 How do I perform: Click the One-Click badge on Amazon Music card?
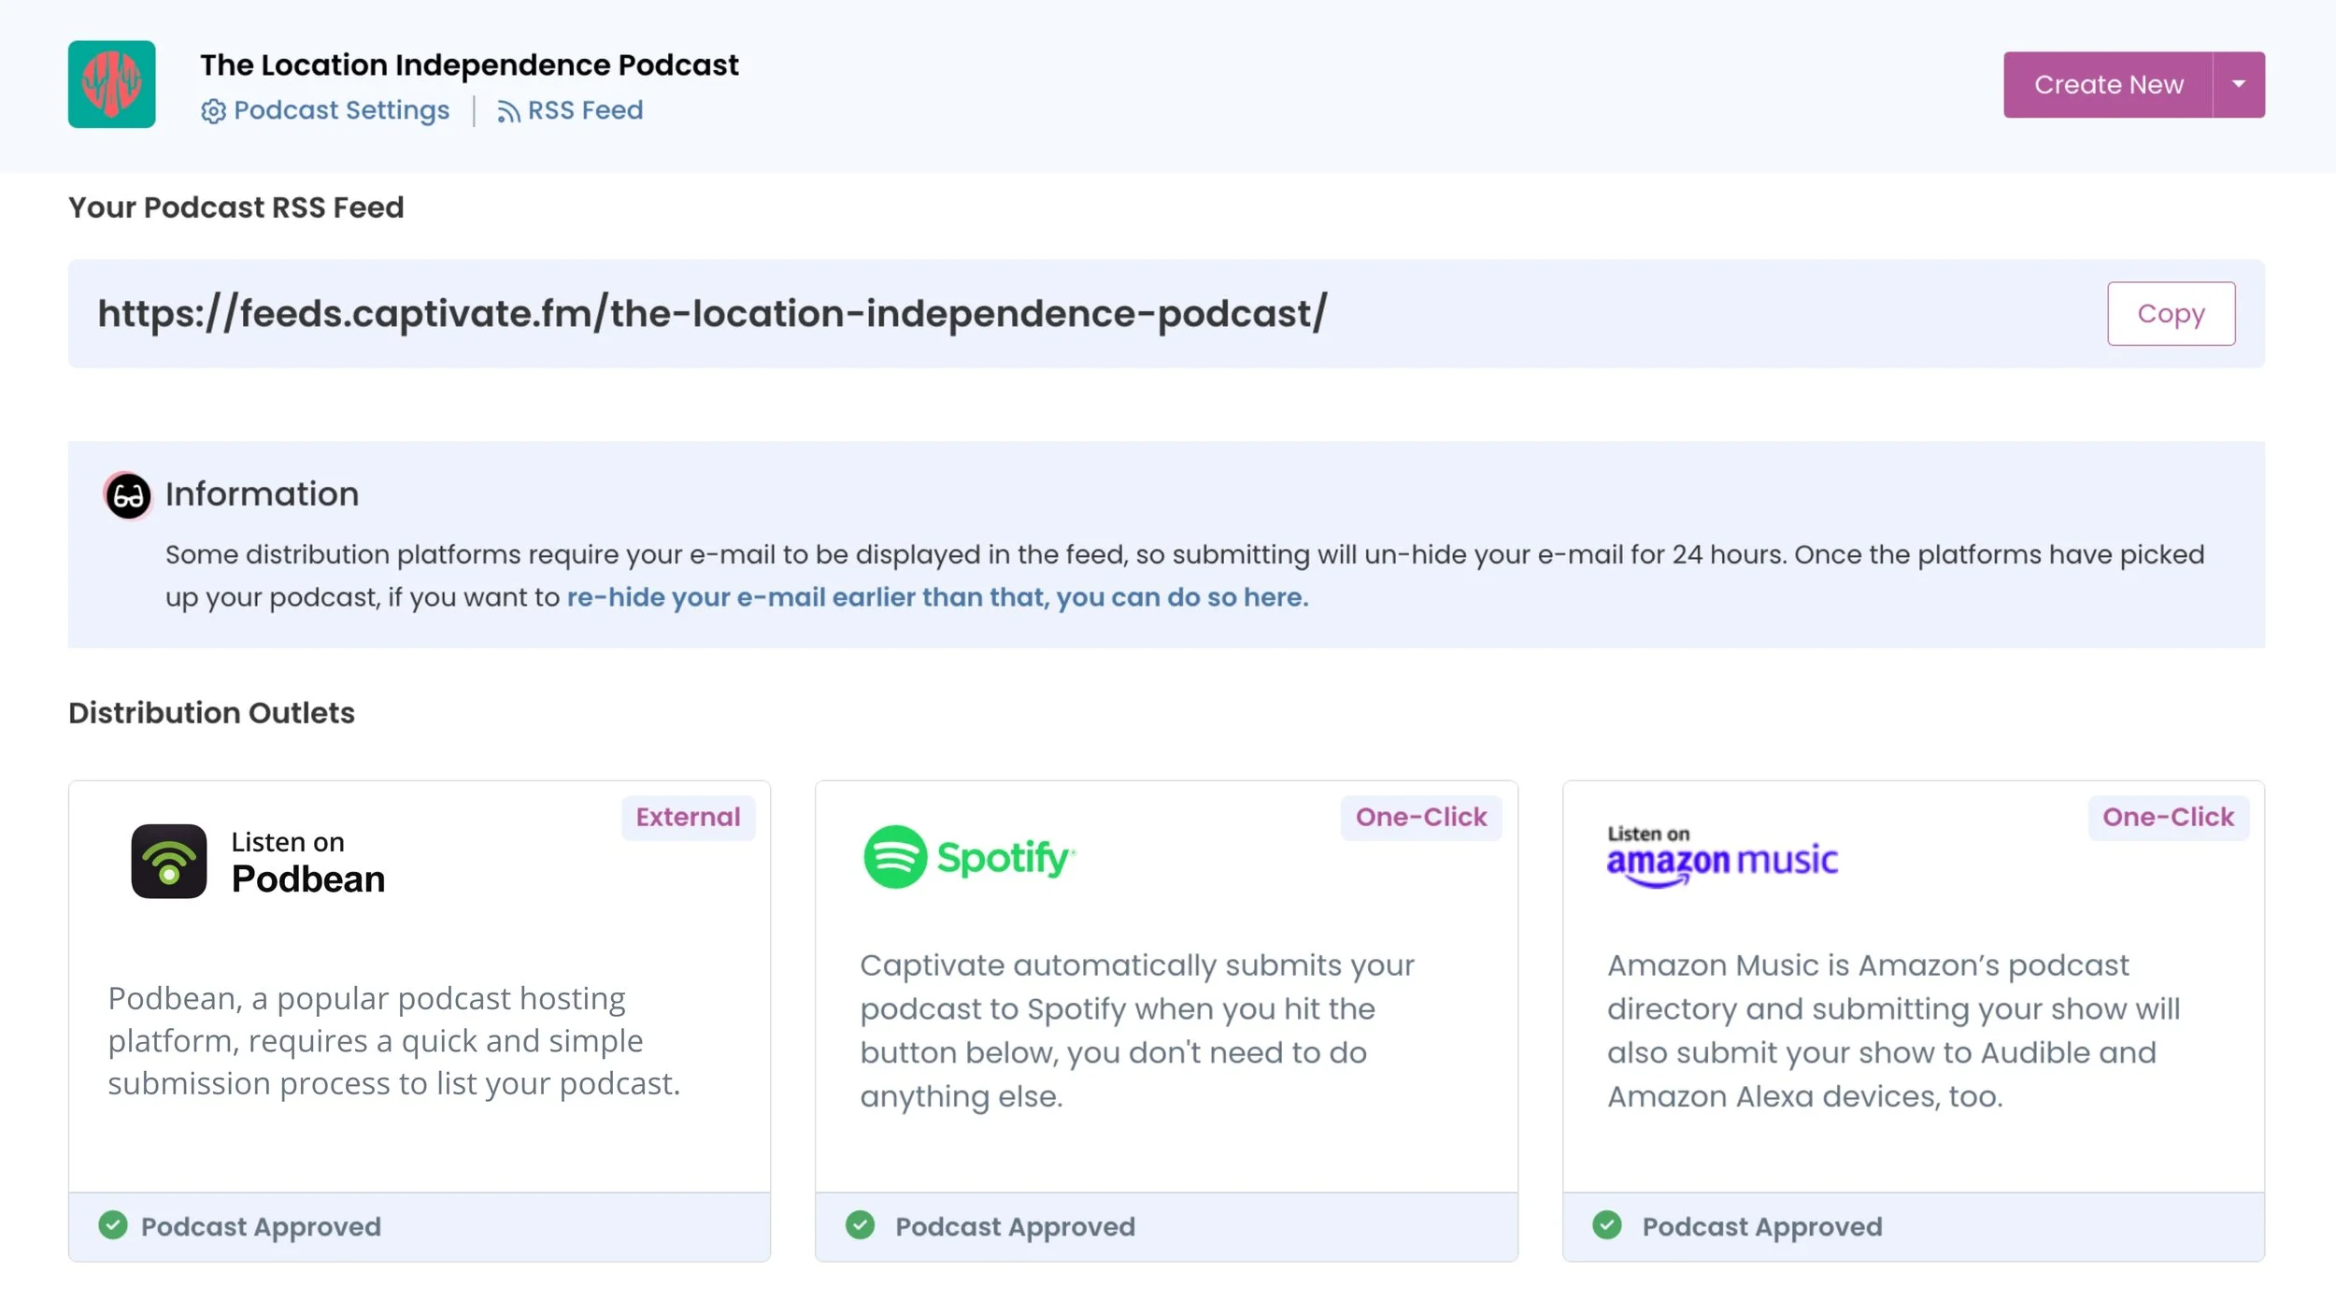2167,818
